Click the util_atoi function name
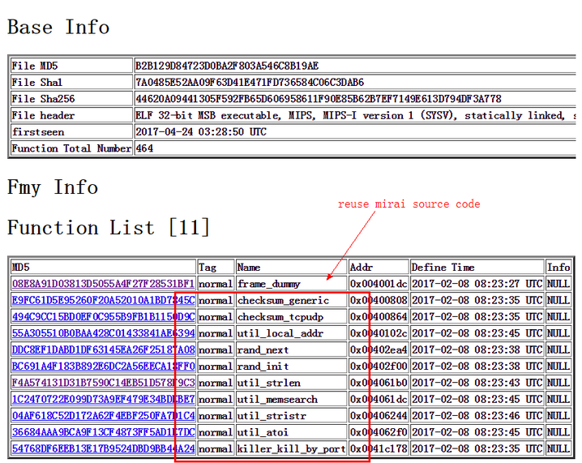The width and height of the screenshot is (582, 463). (263, 432)
